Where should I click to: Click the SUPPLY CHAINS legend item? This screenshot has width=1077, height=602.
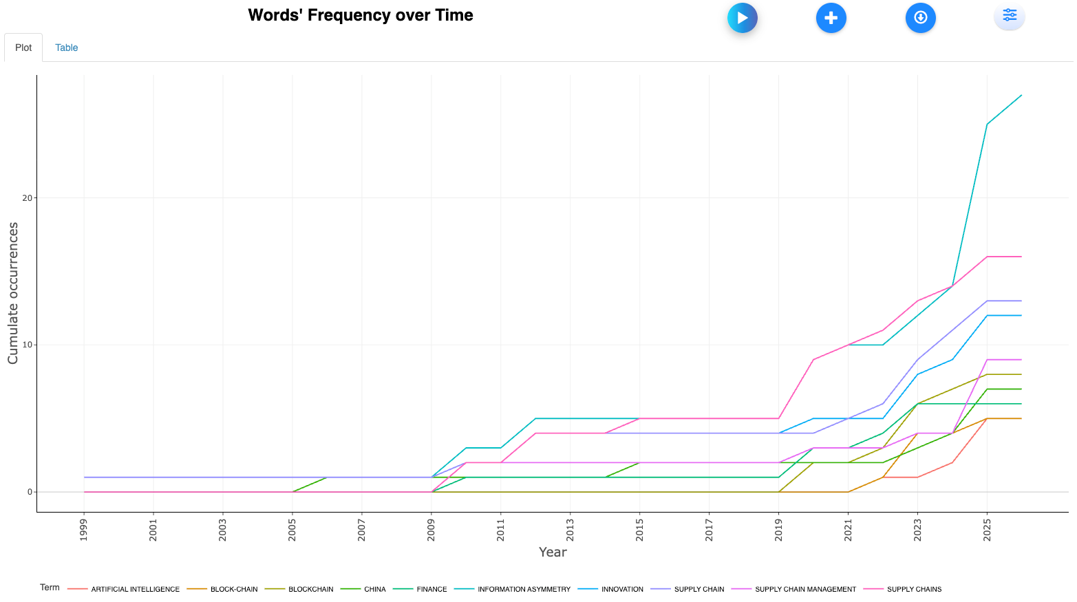click(914, 590)
